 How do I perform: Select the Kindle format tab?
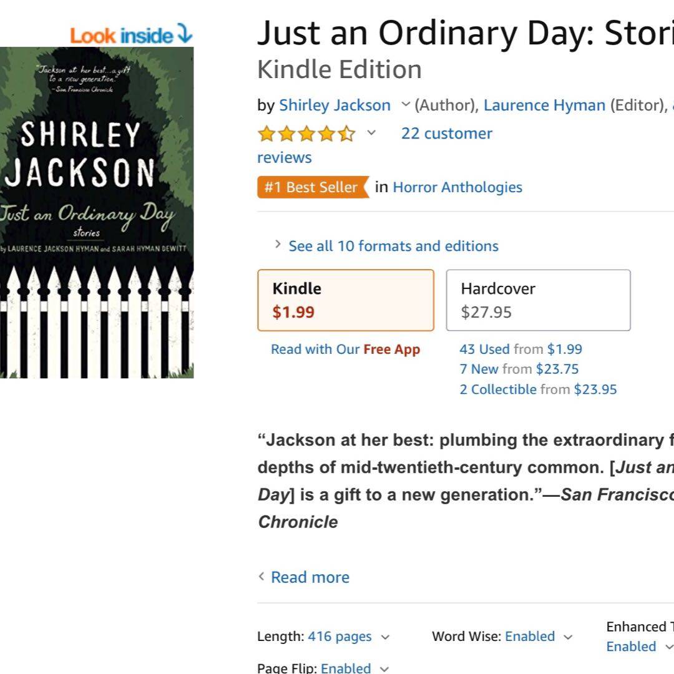pyautogui.click(x=345, y=300)
